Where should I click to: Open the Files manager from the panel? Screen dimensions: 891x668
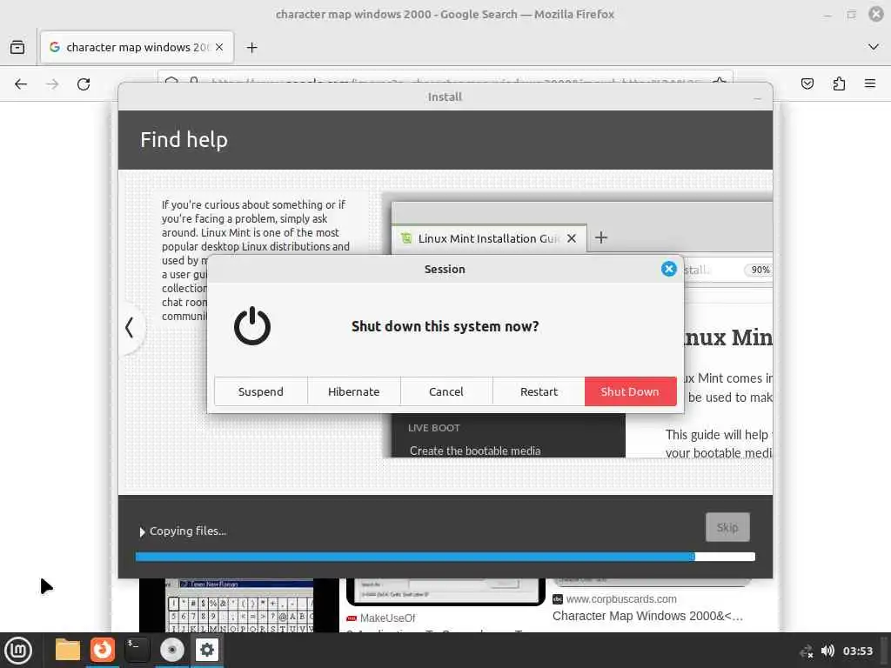(68, 650)
